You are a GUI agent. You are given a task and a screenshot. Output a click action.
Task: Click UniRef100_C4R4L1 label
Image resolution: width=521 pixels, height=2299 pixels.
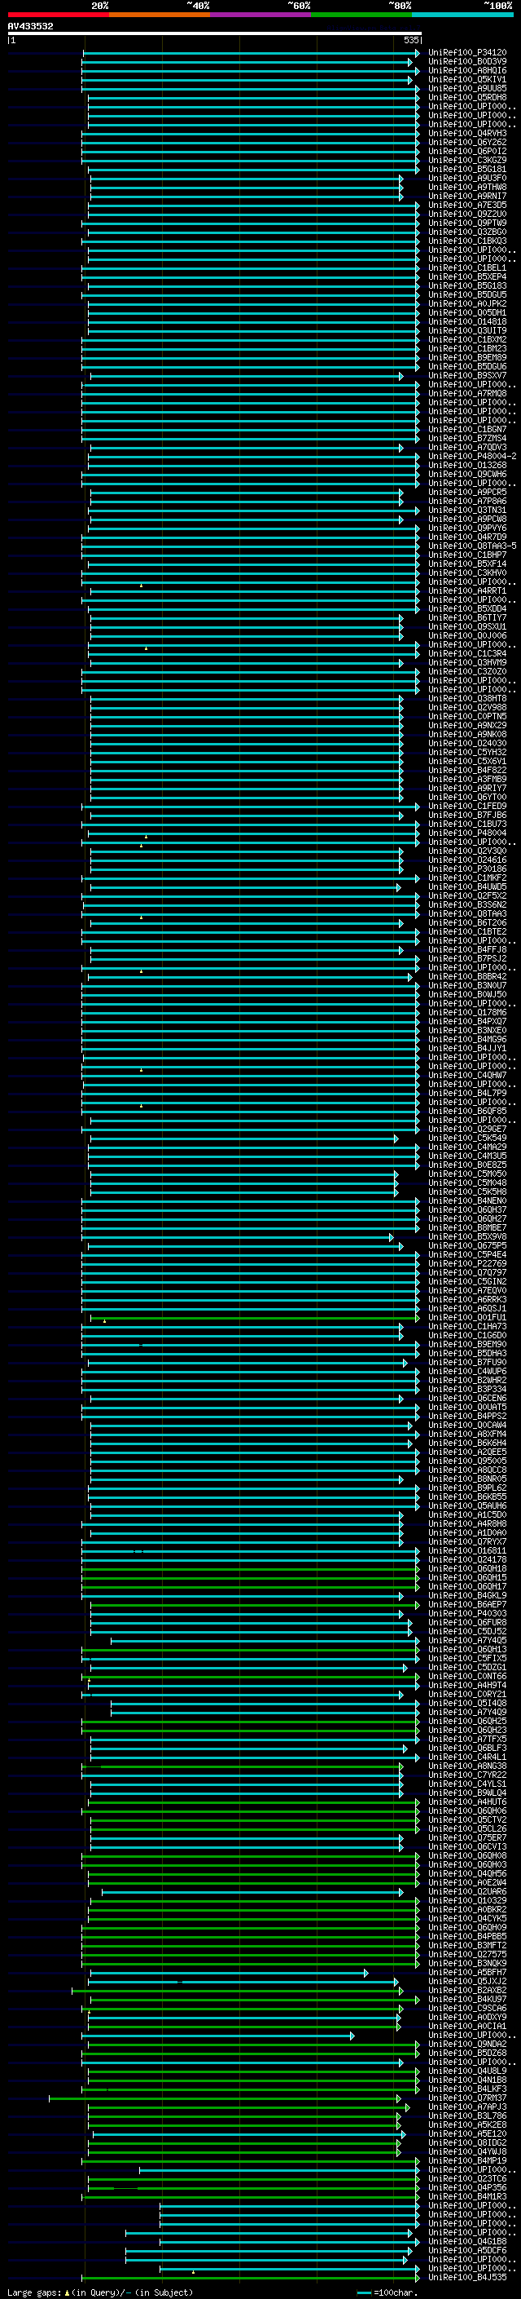pos(466,1757)
